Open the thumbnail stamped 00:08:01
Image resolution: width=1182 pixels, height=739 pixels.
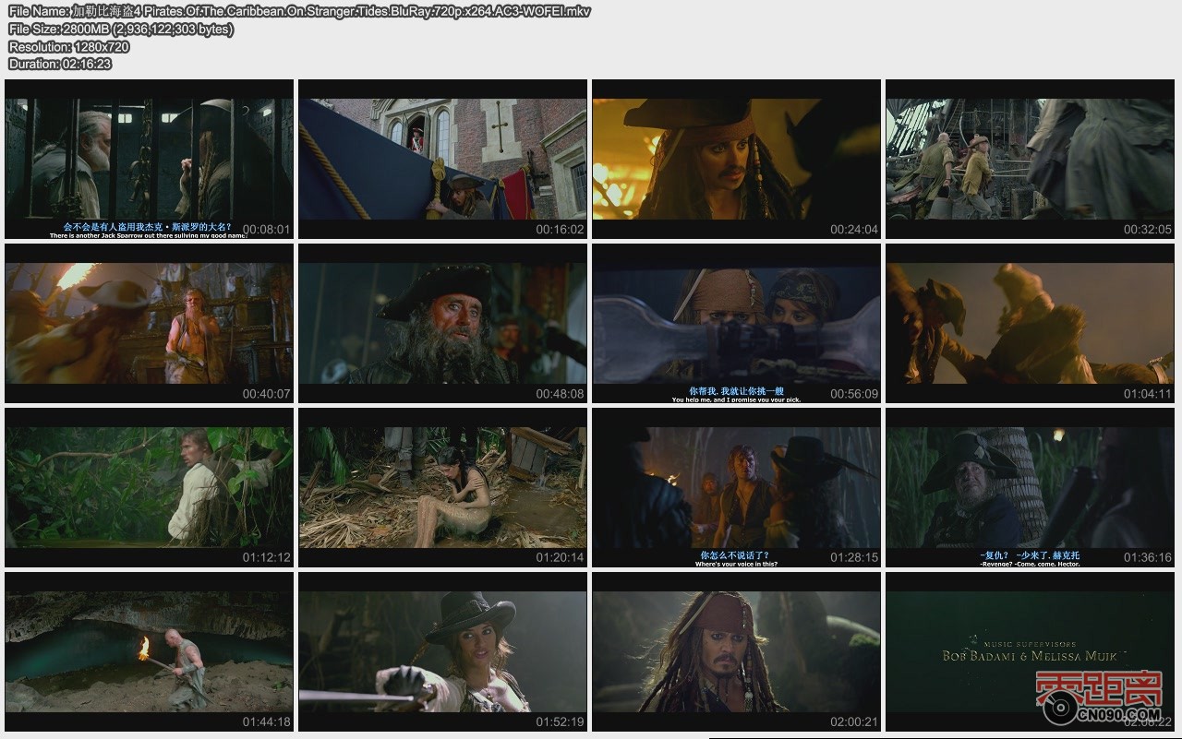[149, 159]
